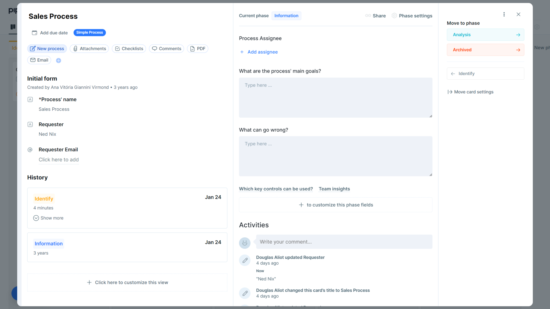Viewport: 550px width, 309px height.
Task: Click the Email icon
Action: pyautogui.click(x=33, y=60)
